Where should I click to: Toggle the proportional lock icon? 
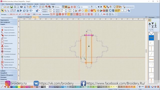click(76, 11)
